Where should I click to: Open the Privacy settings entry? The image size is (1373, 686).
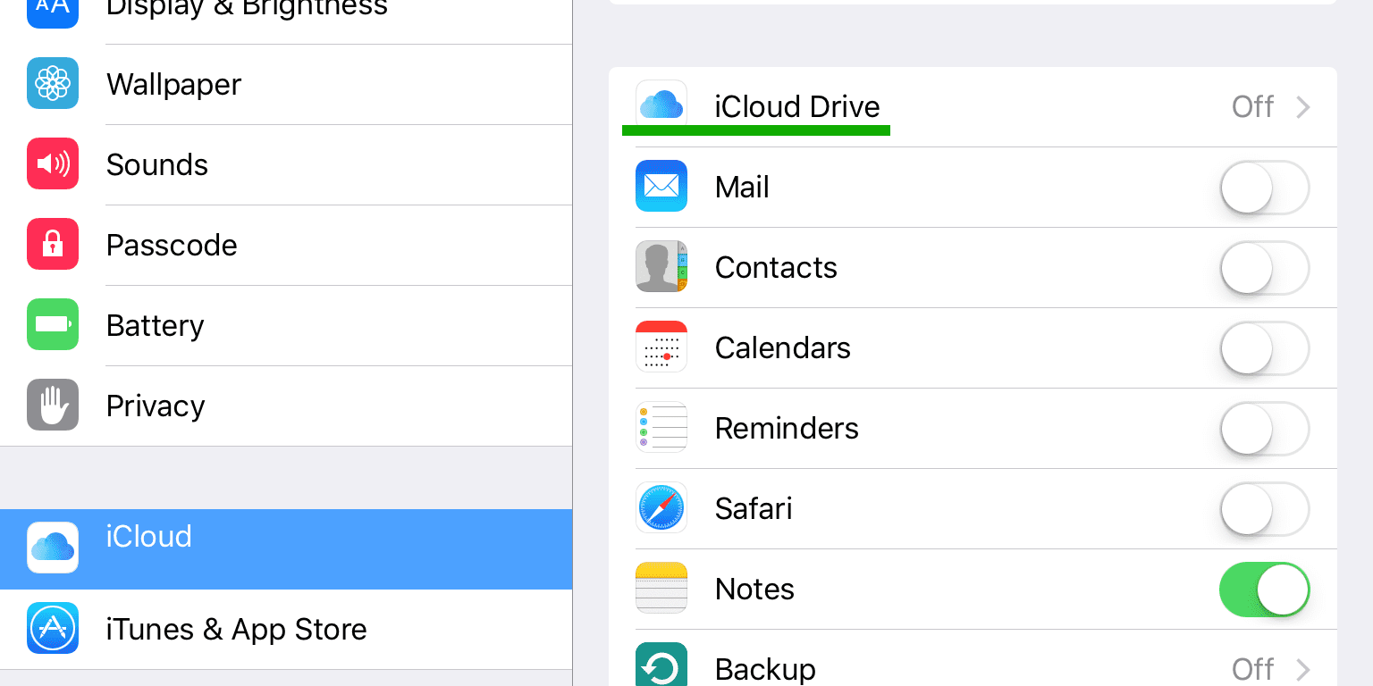coord(156,406)
